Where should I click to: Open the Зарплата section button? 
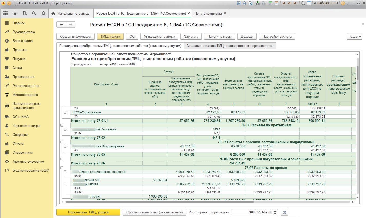pyautogui.click(x=191, y=36)
